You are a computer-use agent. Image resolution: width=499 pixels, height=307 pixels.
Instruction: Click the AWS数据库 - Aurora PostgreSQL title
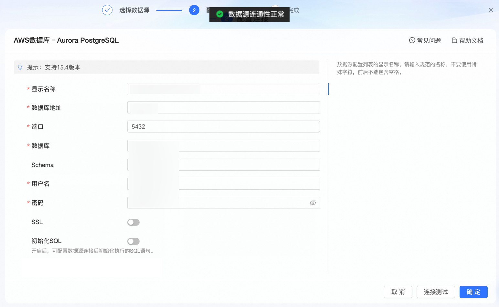pyautogui.click(x=66, y=40)
